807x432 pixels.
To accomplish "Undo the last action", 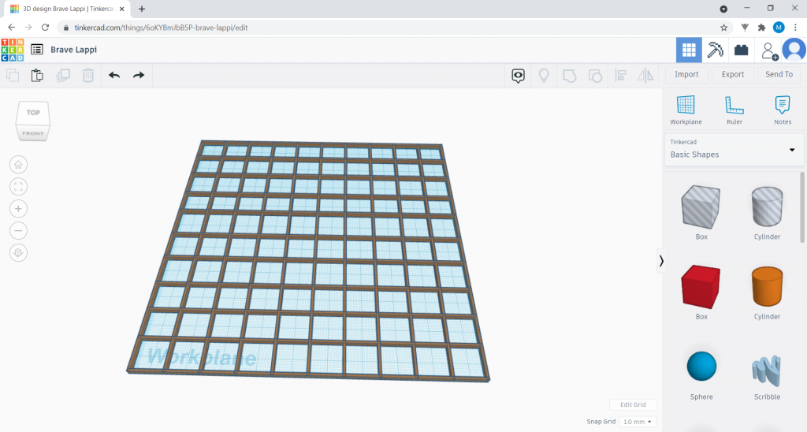I will coord(114,75).
